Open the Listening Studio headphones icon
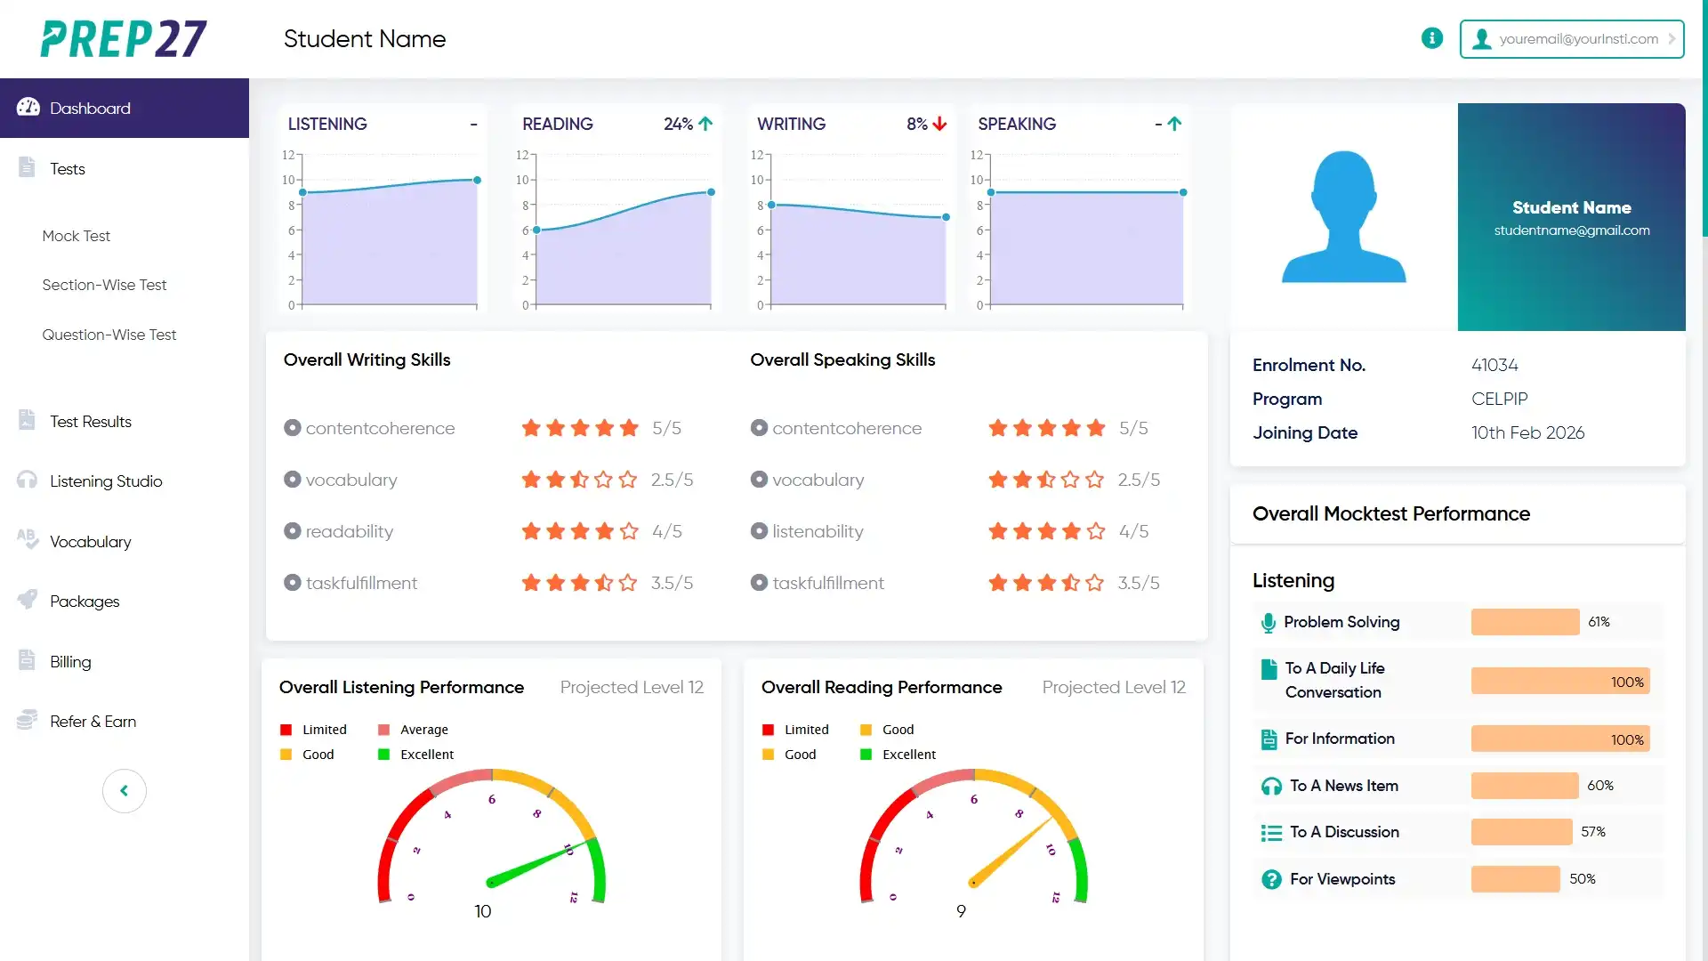Image resolution: width=1708 pixels, height=961 pixels. click(x=26, y=480)
